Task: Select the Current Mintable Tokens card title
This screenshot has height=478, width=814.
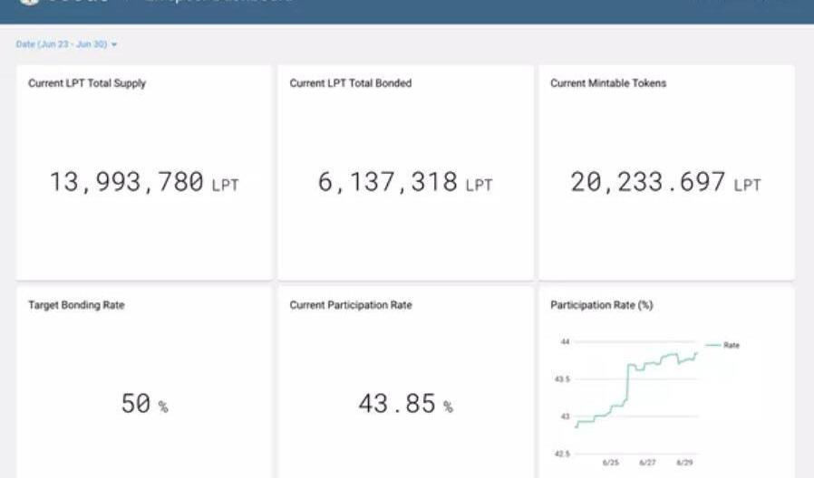Action: [x=608, y=83]
